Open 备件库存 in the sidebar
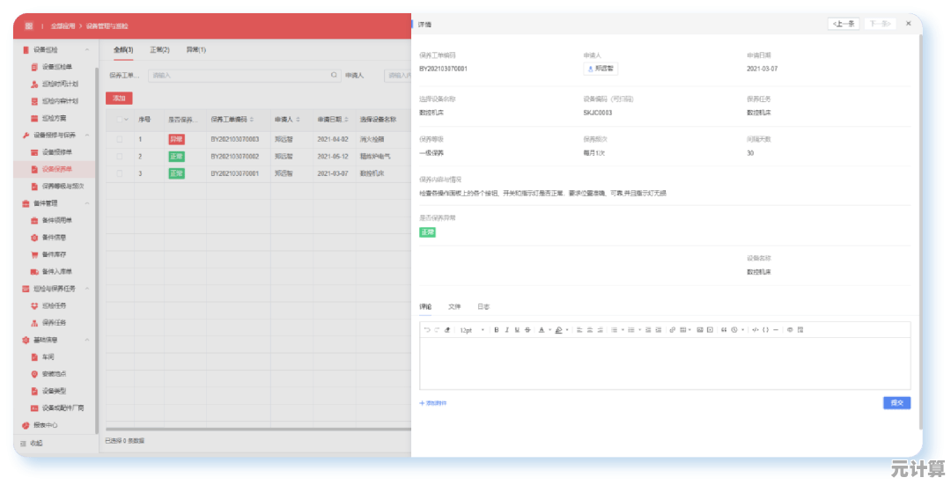This screenshot has width=951, height=485. click(54, 254)
